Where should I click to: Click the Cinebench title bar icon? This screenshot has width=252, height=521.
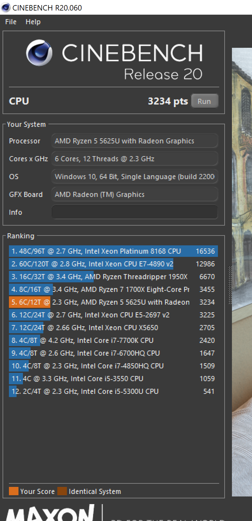click(x=6, y=7)
